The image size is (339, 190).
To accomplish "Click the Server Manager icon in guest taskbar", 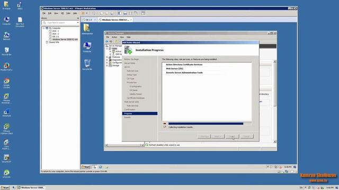I will (x=95, y=167).
